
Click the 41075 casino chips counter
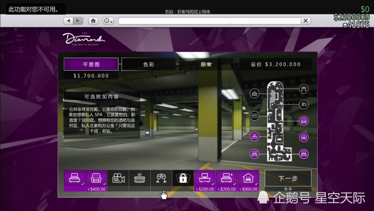pyautogui.click(x=356, y=25)
